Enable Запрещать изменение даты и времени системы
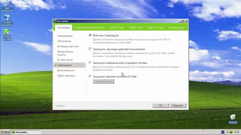The image size is (241, 135). pyautogui.click(x=90, y=63)
